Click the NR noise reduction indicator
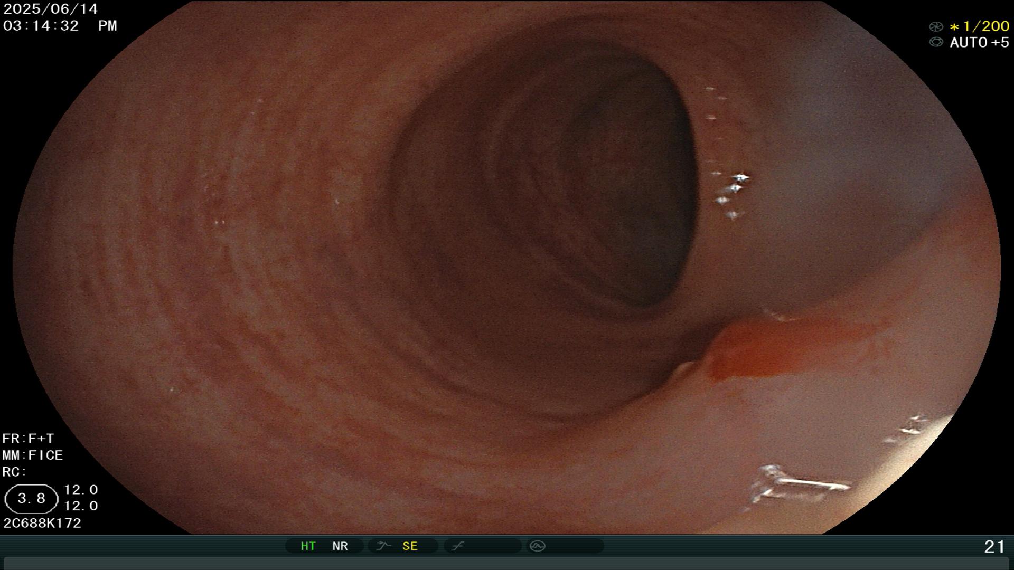Image resolution: width=1014 pixels, height=570 pixels. (x=340, y=546)
